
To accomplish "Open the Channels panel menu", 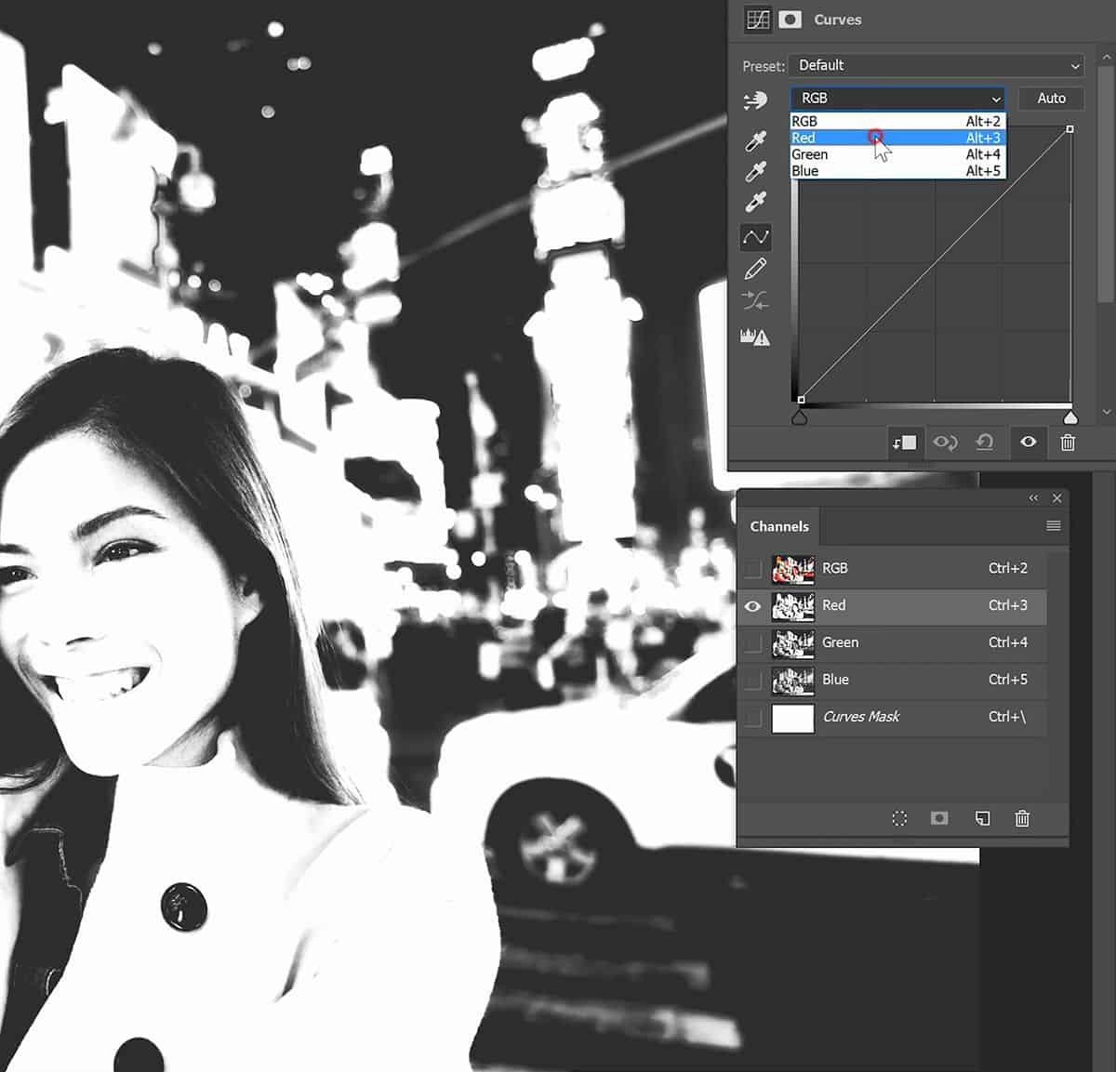I will (1053, 526).
